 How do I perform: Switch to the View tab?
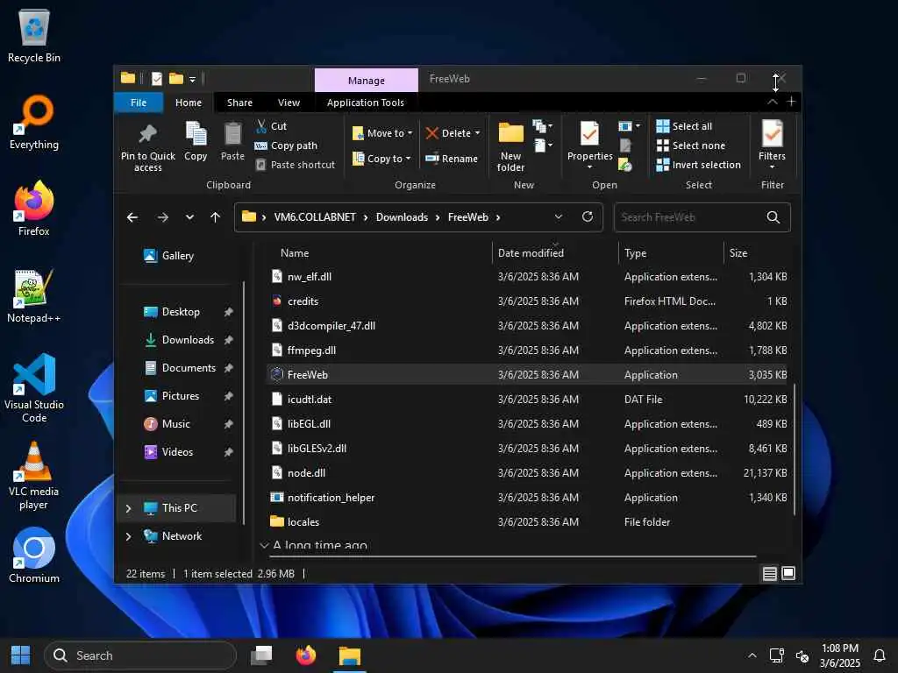(x=289, y=103)
